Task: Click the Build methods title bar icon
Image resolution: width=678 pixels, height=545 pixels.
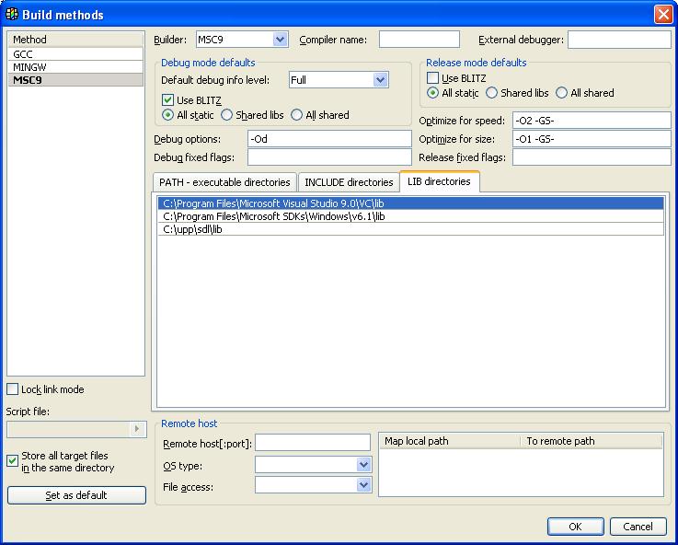Action: pyautogui.click(x=12, y=15)
